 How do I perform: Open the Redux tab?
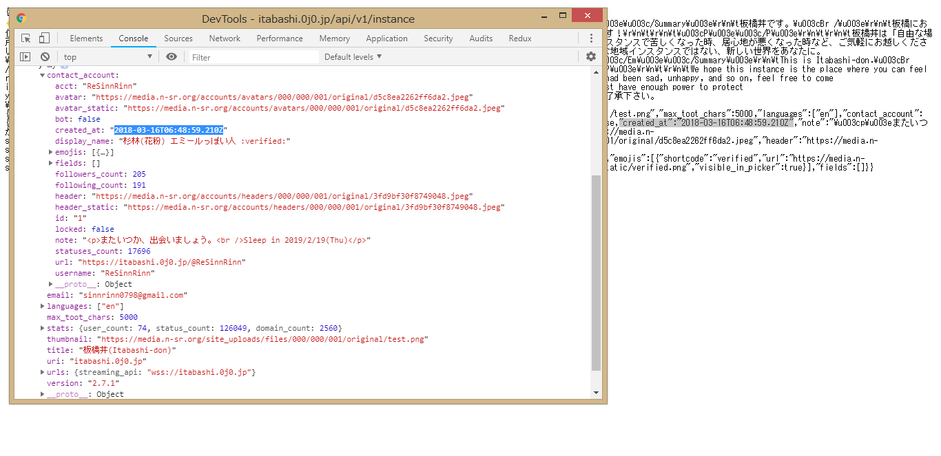(520, 39)
